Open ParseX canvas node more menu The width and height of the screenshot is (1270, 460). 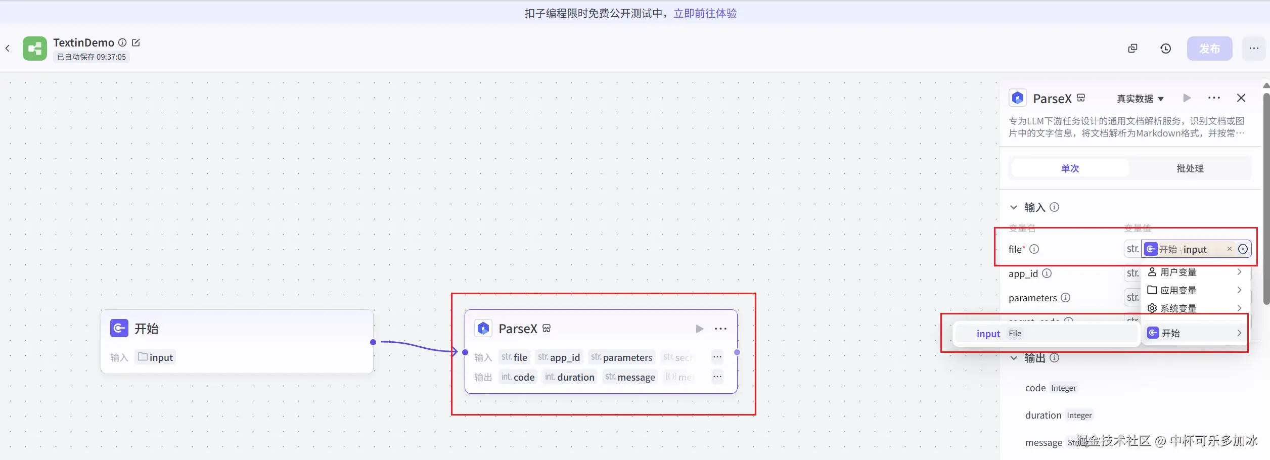click(x=720, y=329)
